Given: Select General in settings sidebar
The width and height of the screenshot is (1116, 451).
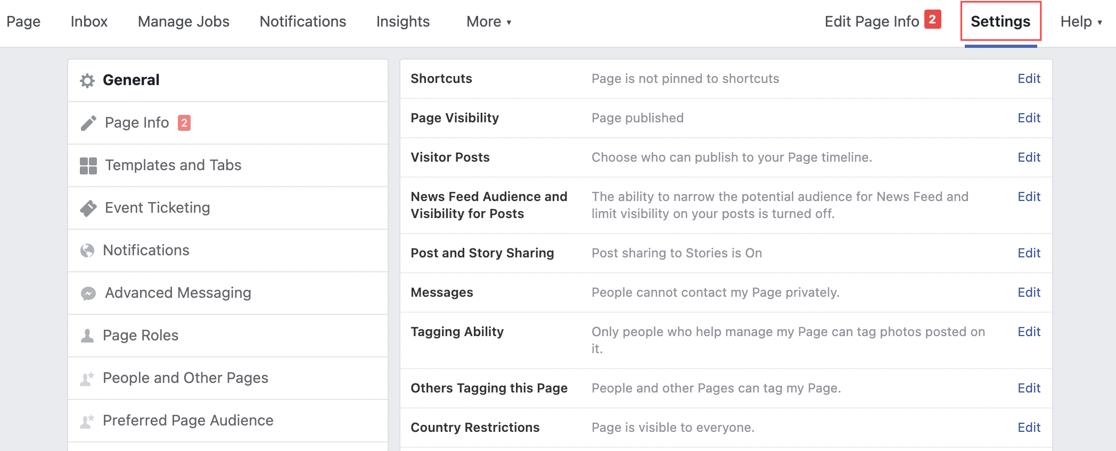Looking at the screenshot, I should (228, 80).
